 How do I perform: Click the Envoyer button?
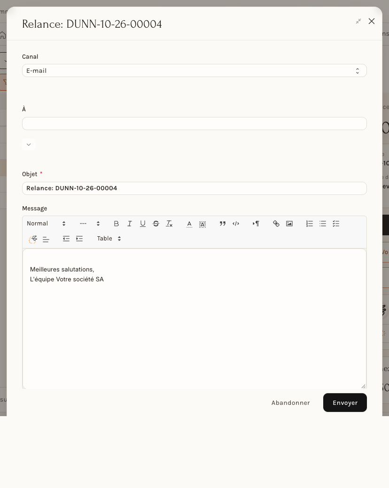pos(345,403)
